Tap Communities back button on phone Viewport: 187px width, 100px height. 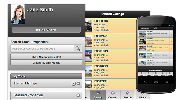(144, 28)
